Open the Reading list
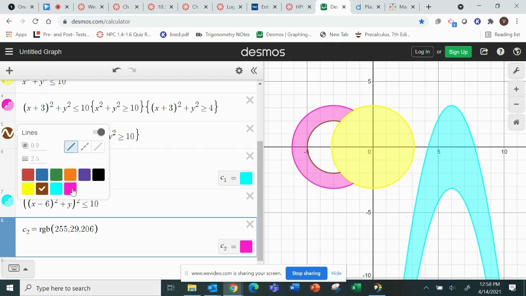The image size is (526, 296). [503, 35]
